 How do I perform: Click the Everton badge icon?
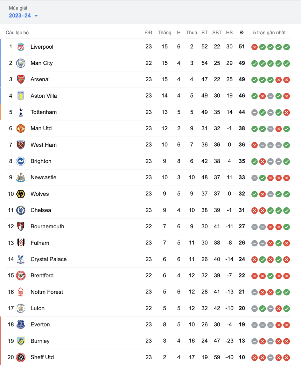pos(21,325)
